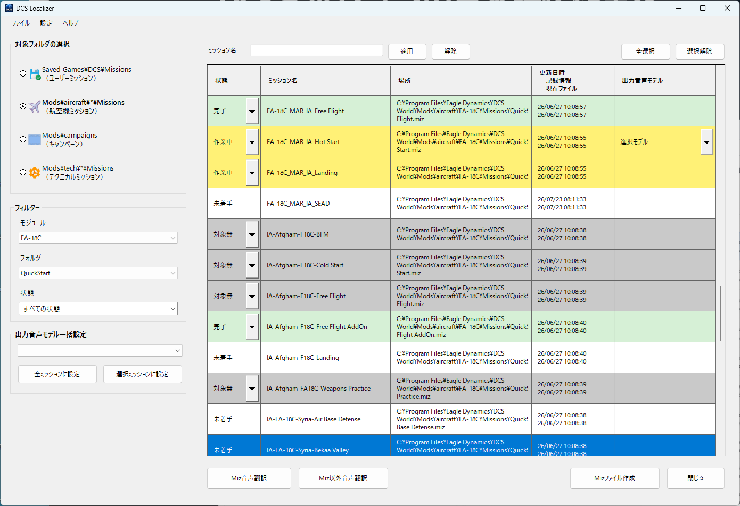Select Mods¥tech¥*¥Missions radio button

pyautogui.click(x=23, y=172)
